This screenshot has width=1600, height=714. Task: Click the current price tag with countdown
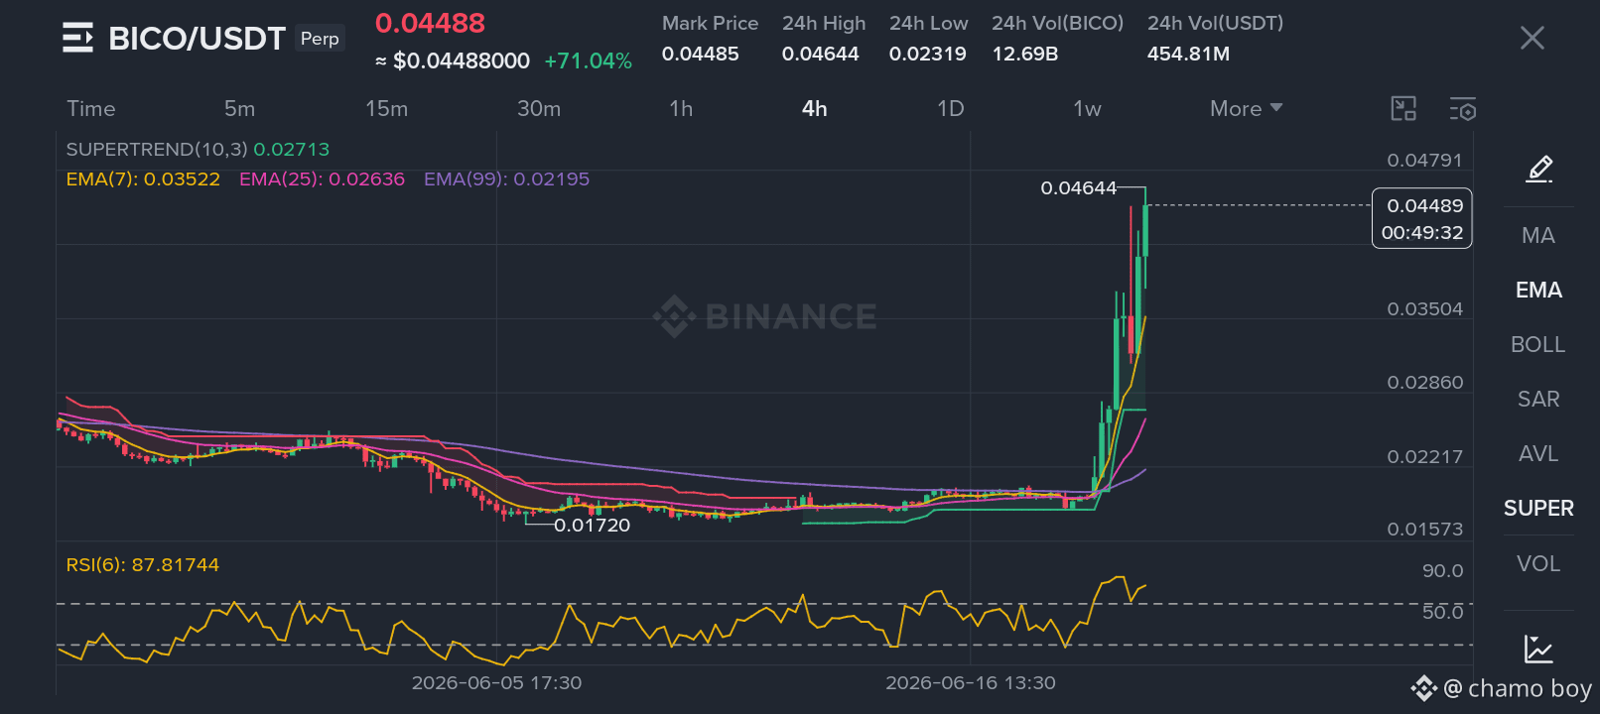click(x=1422, y=218)
